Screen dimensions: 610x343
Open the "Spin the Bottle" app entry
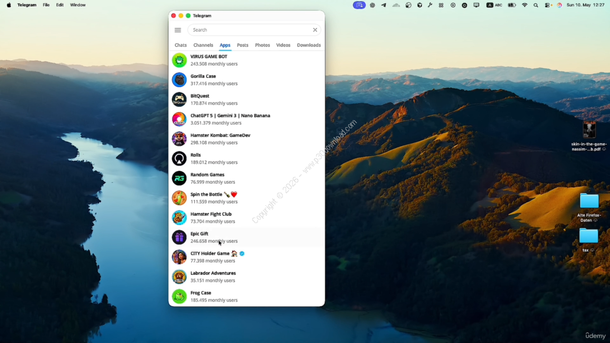(x=246, y=198)
